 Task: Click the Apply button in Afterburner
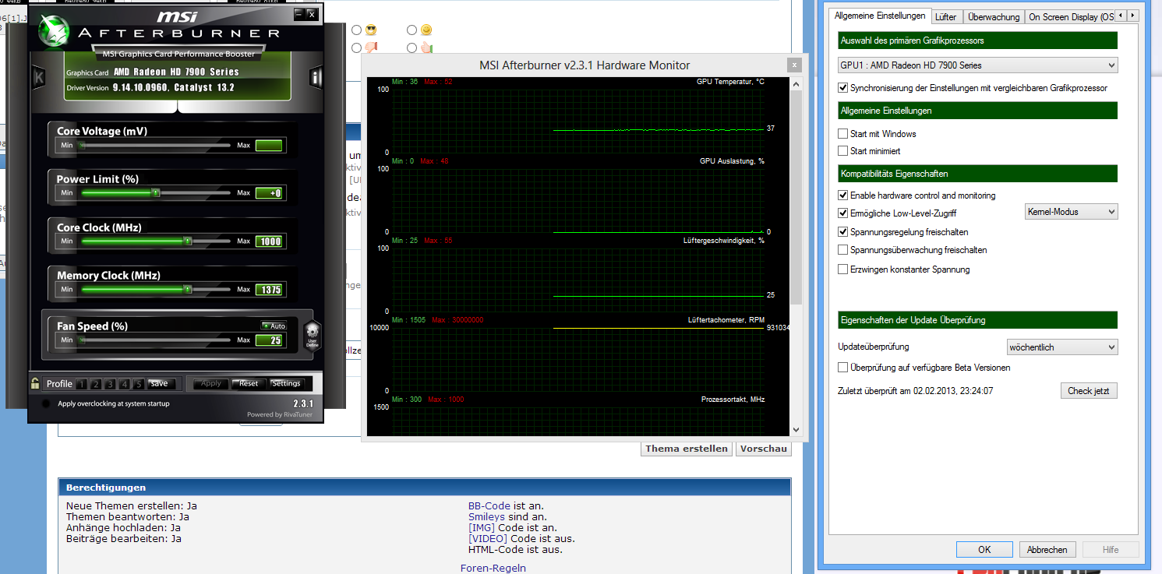click(x=211, y=384)
